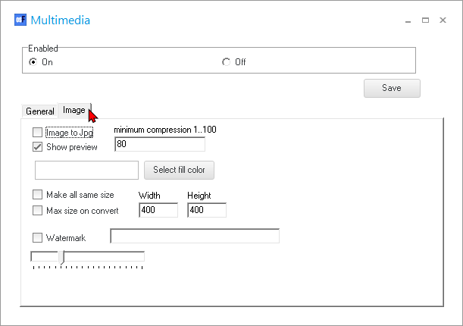Click the minimum compression input field
This screenshot has width=463, height=326.
[159, 144]
